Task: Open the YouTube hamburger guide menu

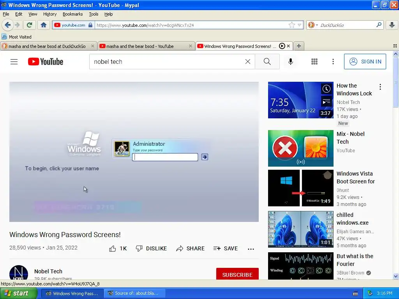Action: tap(14, 62)
